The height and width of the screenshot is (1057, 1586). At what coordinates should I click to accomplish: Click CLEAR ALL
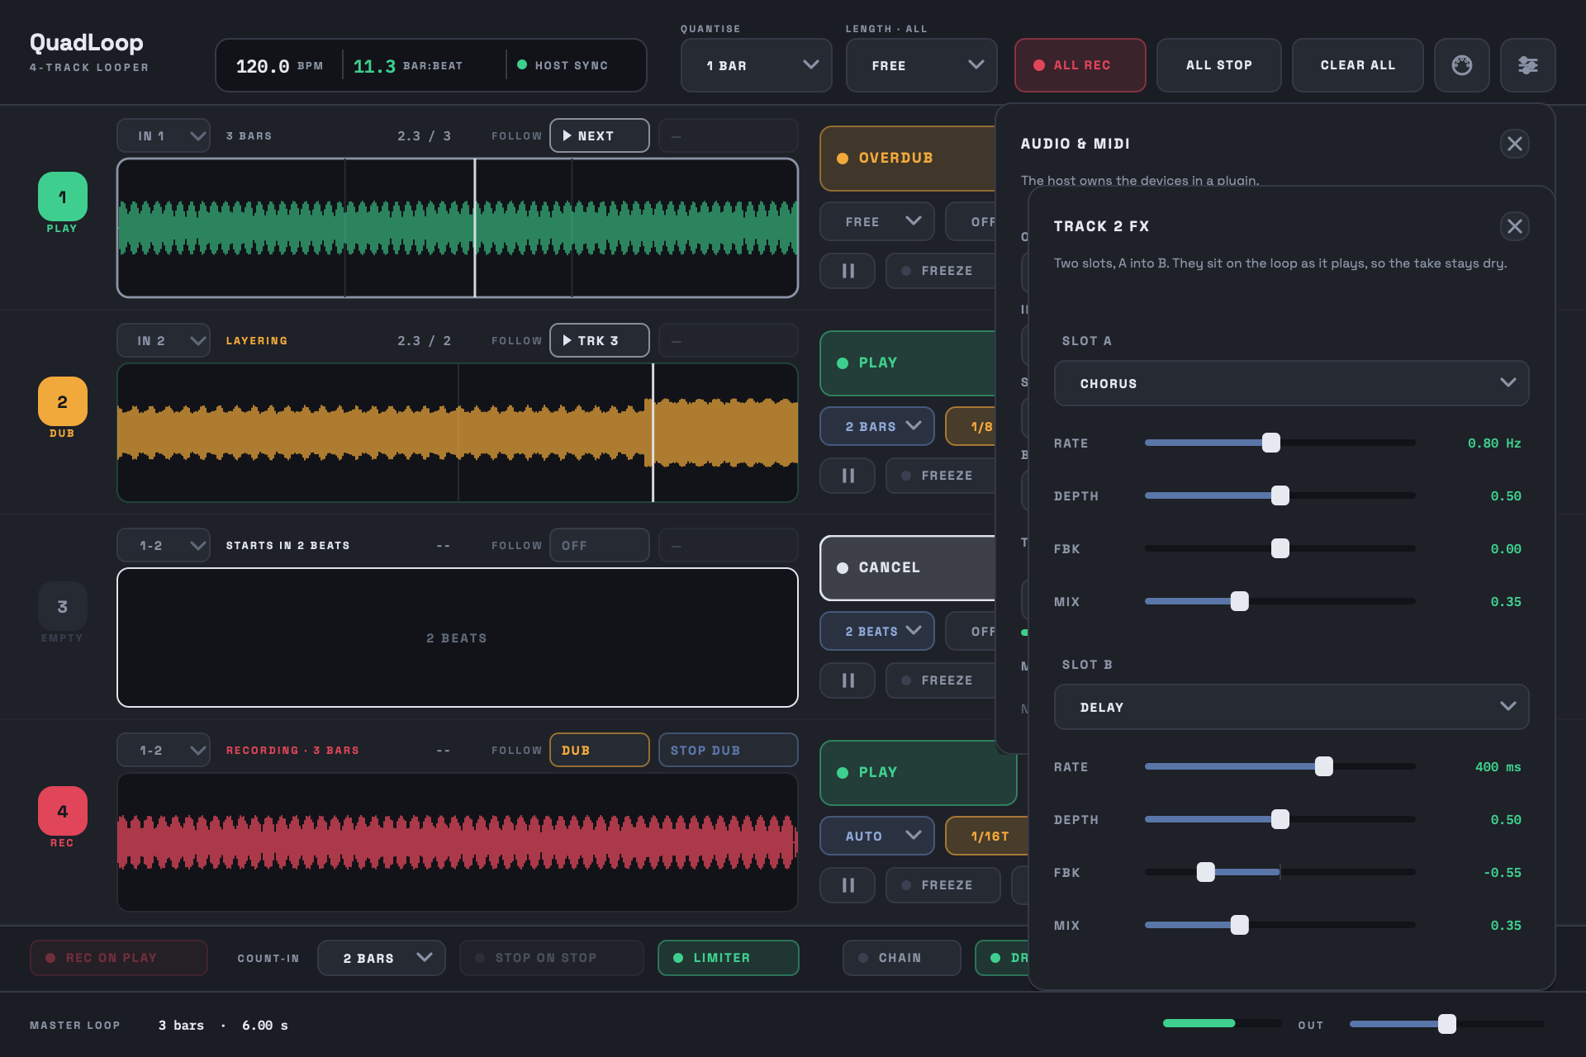point(1357,65)
